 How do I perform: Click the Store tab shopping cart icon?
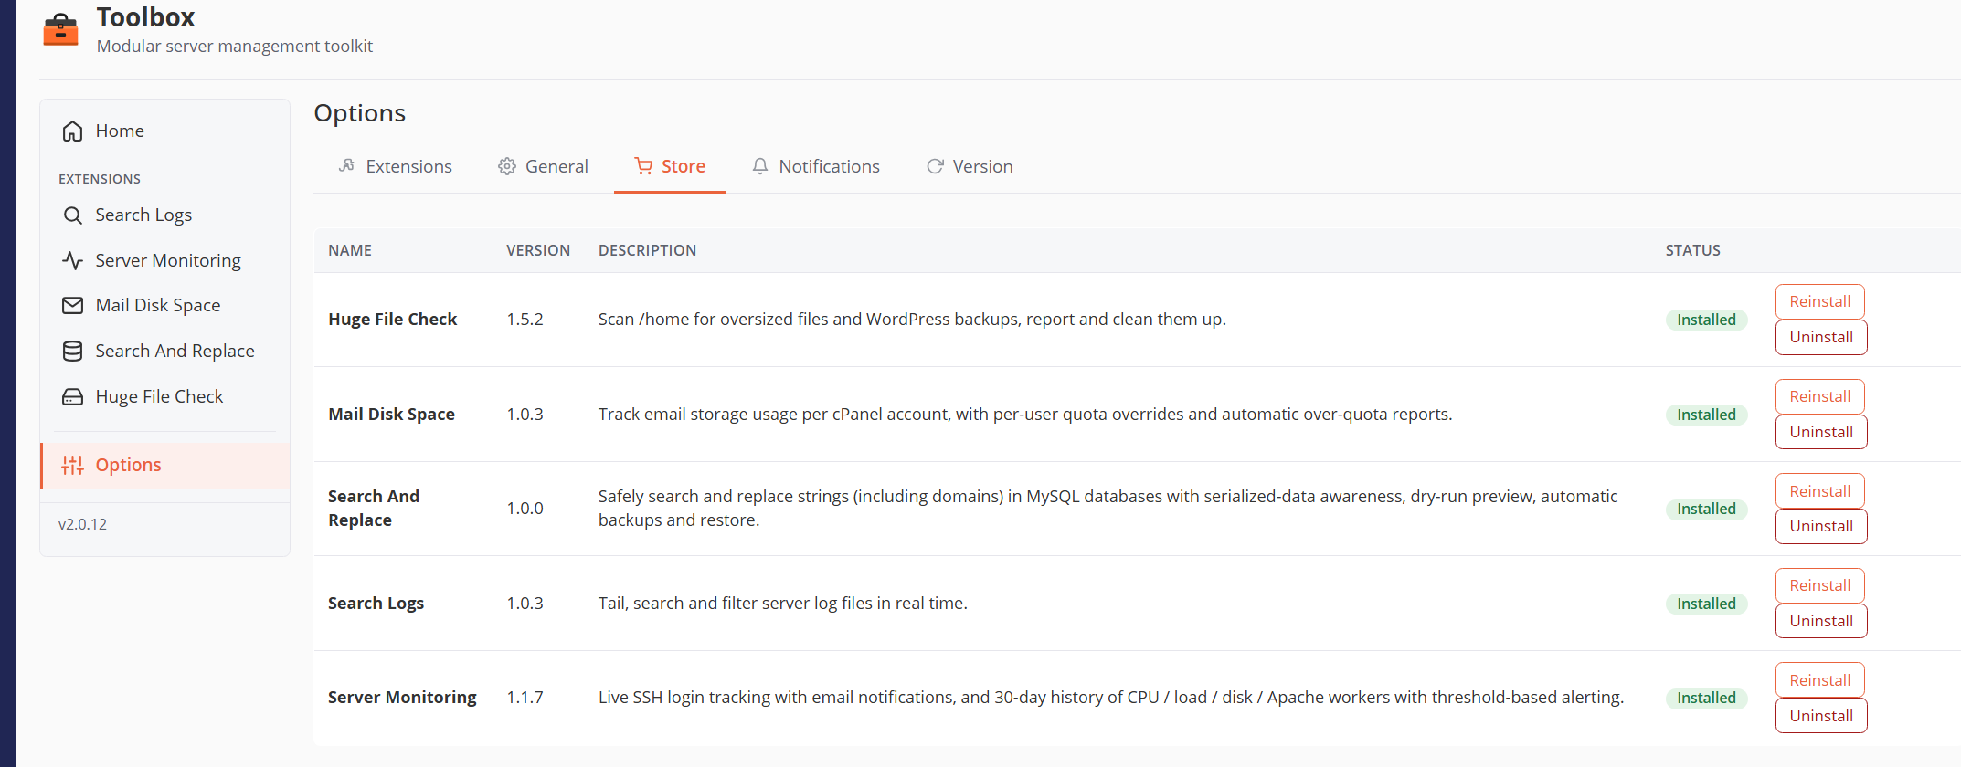[x=644, y=166]
